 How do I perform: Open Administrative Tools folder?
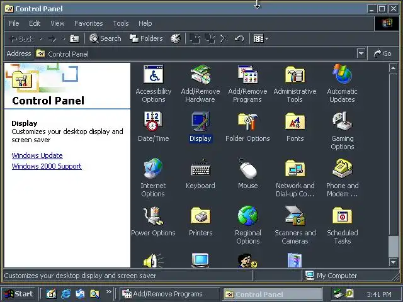[295, 84]
